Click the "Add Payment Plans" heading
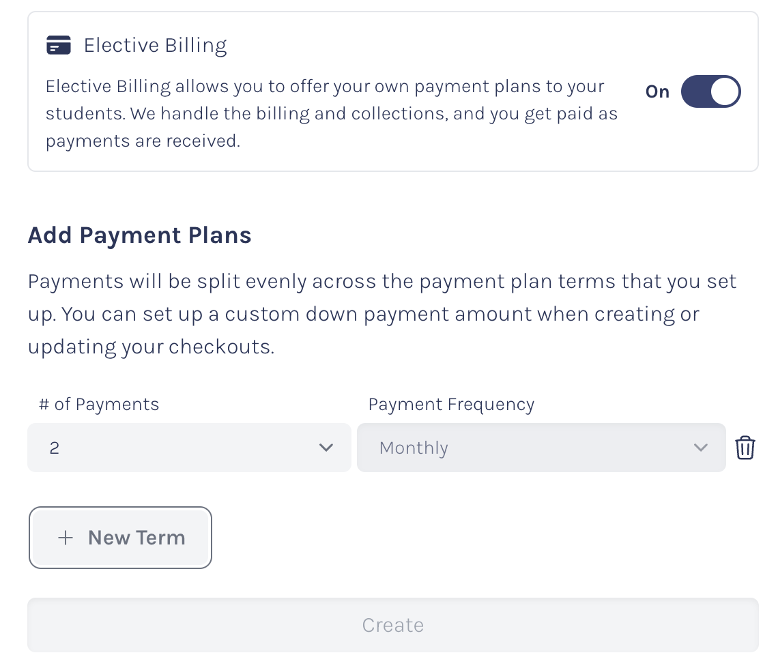 [x=139, y=235]
